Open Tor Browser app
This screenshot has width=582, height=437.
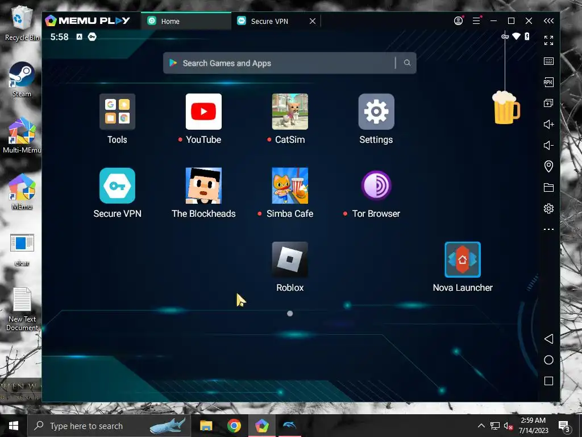click(x=376, y=185)
